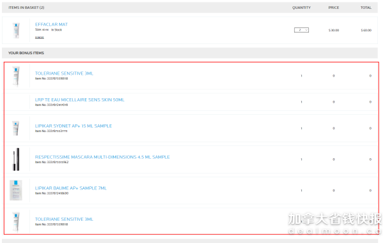383x243 pixels.
Task: Open LIPIKAR BAUME AP+ SAMPLE 7ML link
Action: tap(71, 188)
